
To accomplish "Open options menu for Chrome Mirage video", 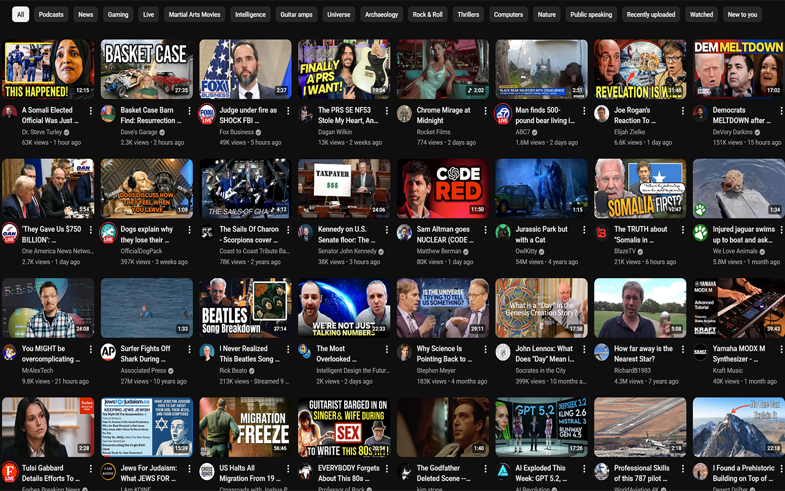I will pos(486,110).
